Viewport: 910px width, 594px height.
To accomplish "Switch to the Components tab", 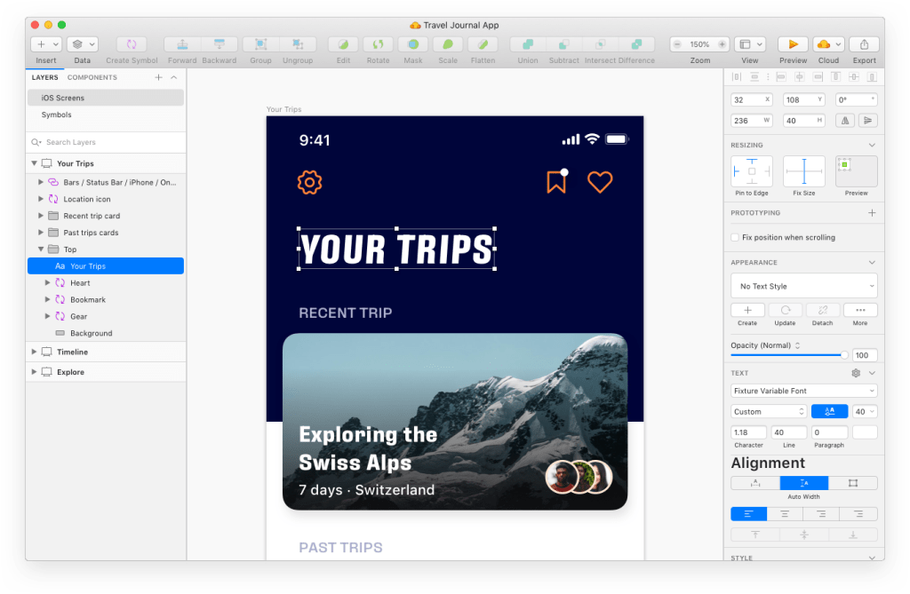I will click(92, 77).
